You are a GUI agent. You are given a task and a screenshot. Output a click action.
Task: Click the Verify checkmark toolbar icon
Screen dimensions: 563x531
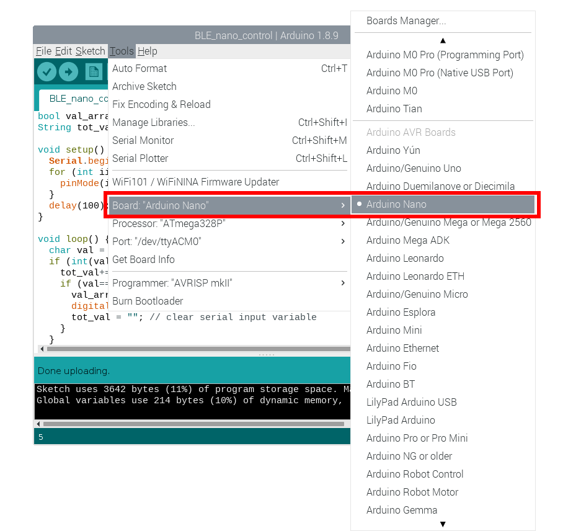click(47, 72)
